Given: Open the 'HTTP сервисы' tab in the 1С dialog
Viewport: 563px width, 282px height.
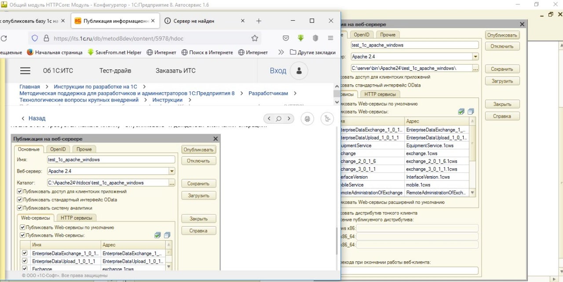Looking at the screenshot, I should pyautogui.click(x=380, y=94).
